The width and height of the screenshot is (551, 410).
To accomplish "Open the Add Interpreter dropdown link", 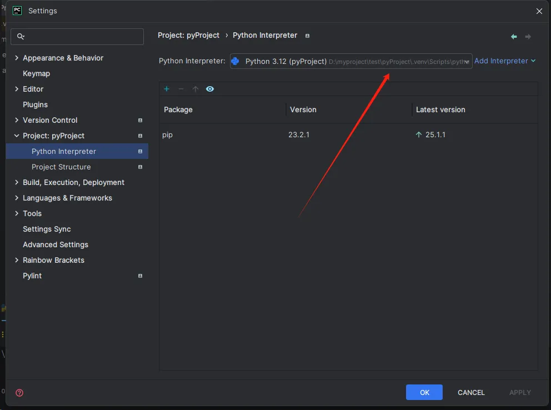I will [x=504, y=61].
